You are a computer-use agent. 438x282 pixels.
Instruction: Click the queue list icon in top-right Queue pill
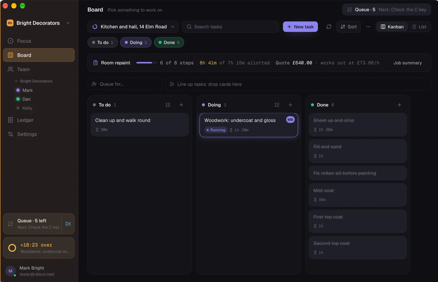350,10
